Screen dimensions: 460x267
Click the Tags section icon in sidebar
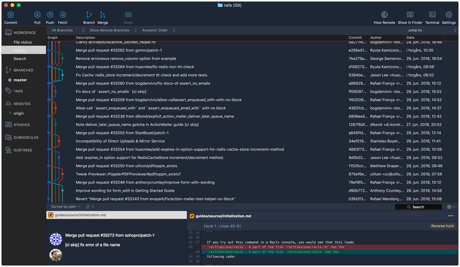(9, 91)
